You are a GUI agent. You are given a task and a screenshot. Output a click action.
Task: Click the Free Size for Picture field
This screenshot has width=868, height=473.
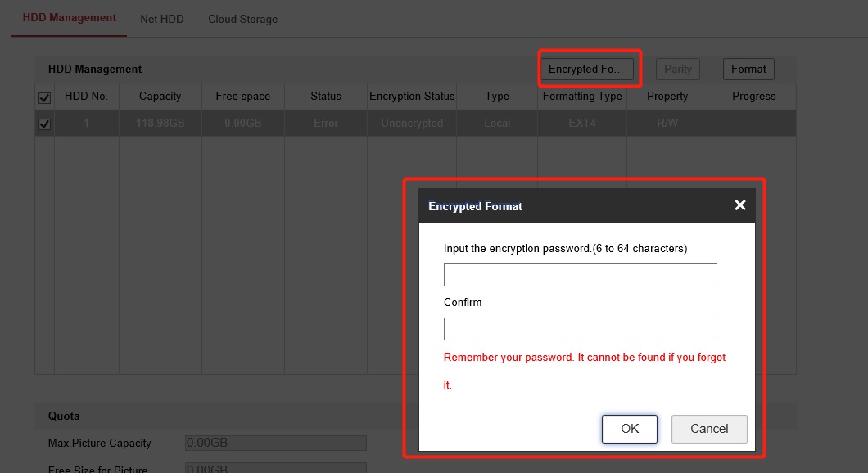point(276,469)
